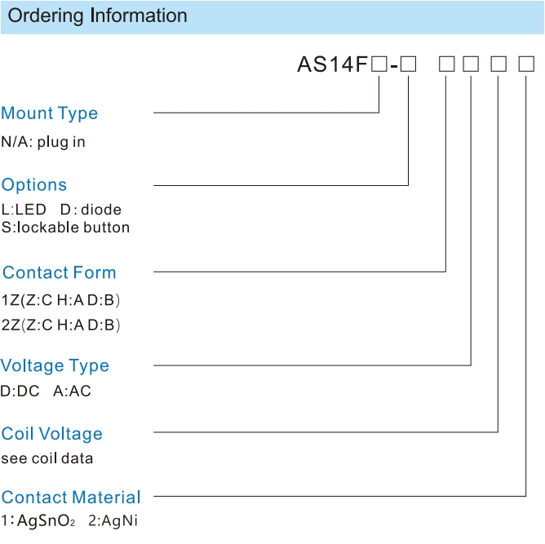Click the Contact Material placeholder box
545x544 pixels.
click(x=526, y=64)
